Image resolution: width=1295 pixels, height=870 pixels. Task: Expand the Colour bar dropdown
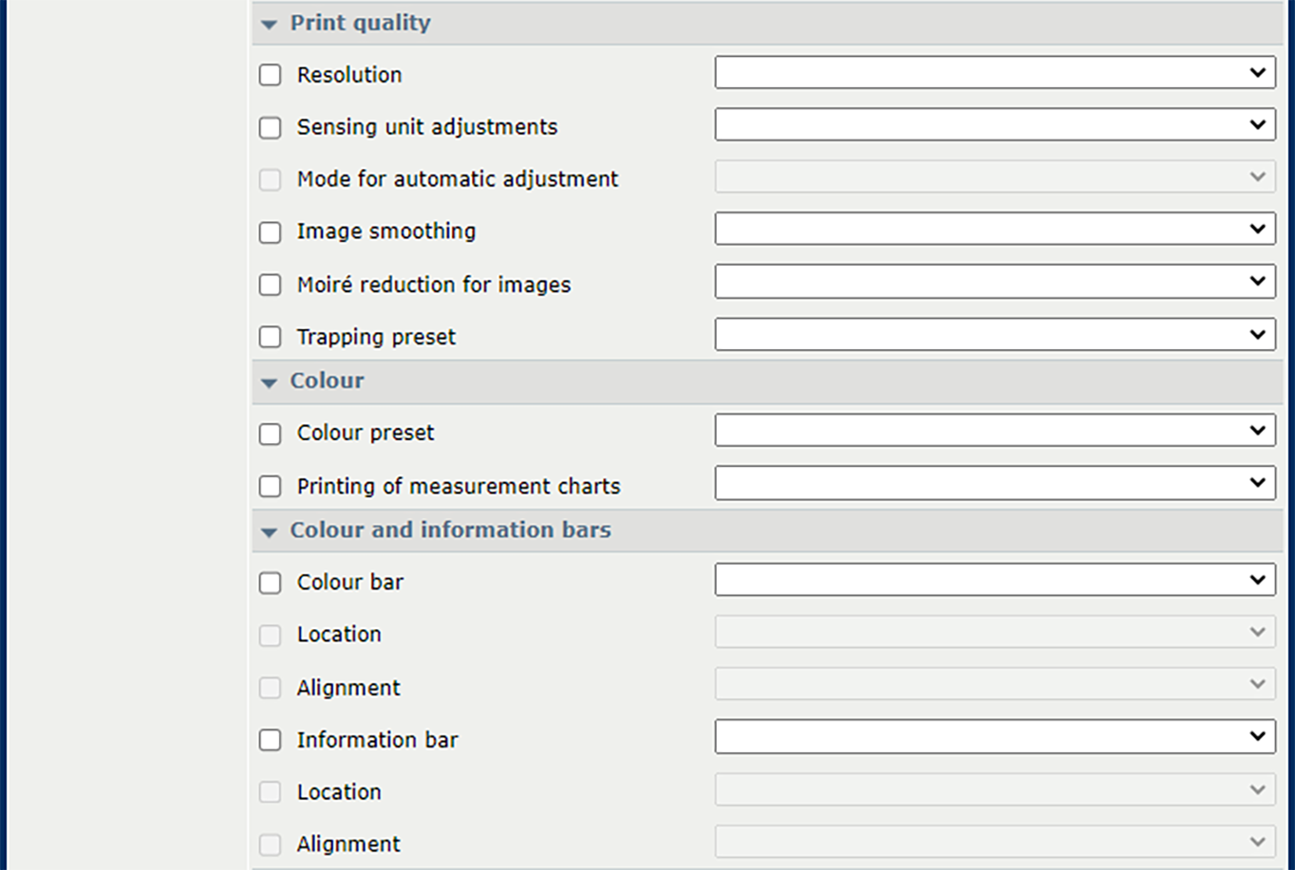pos(994,580)
